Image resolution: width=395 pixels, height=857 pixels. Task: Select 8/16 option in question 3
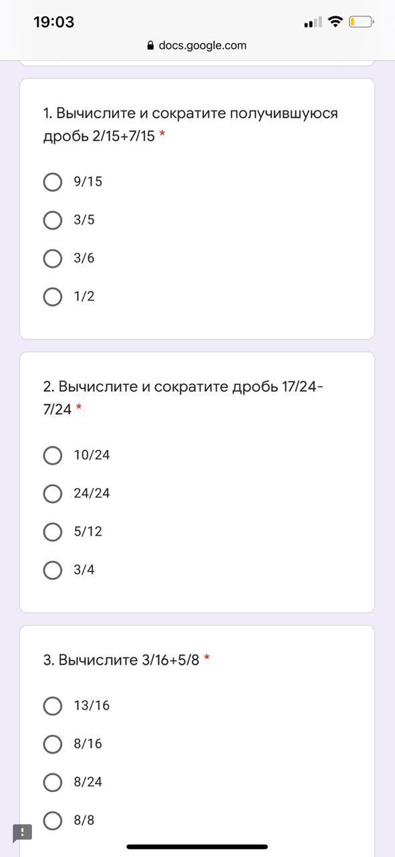[53, 744]
